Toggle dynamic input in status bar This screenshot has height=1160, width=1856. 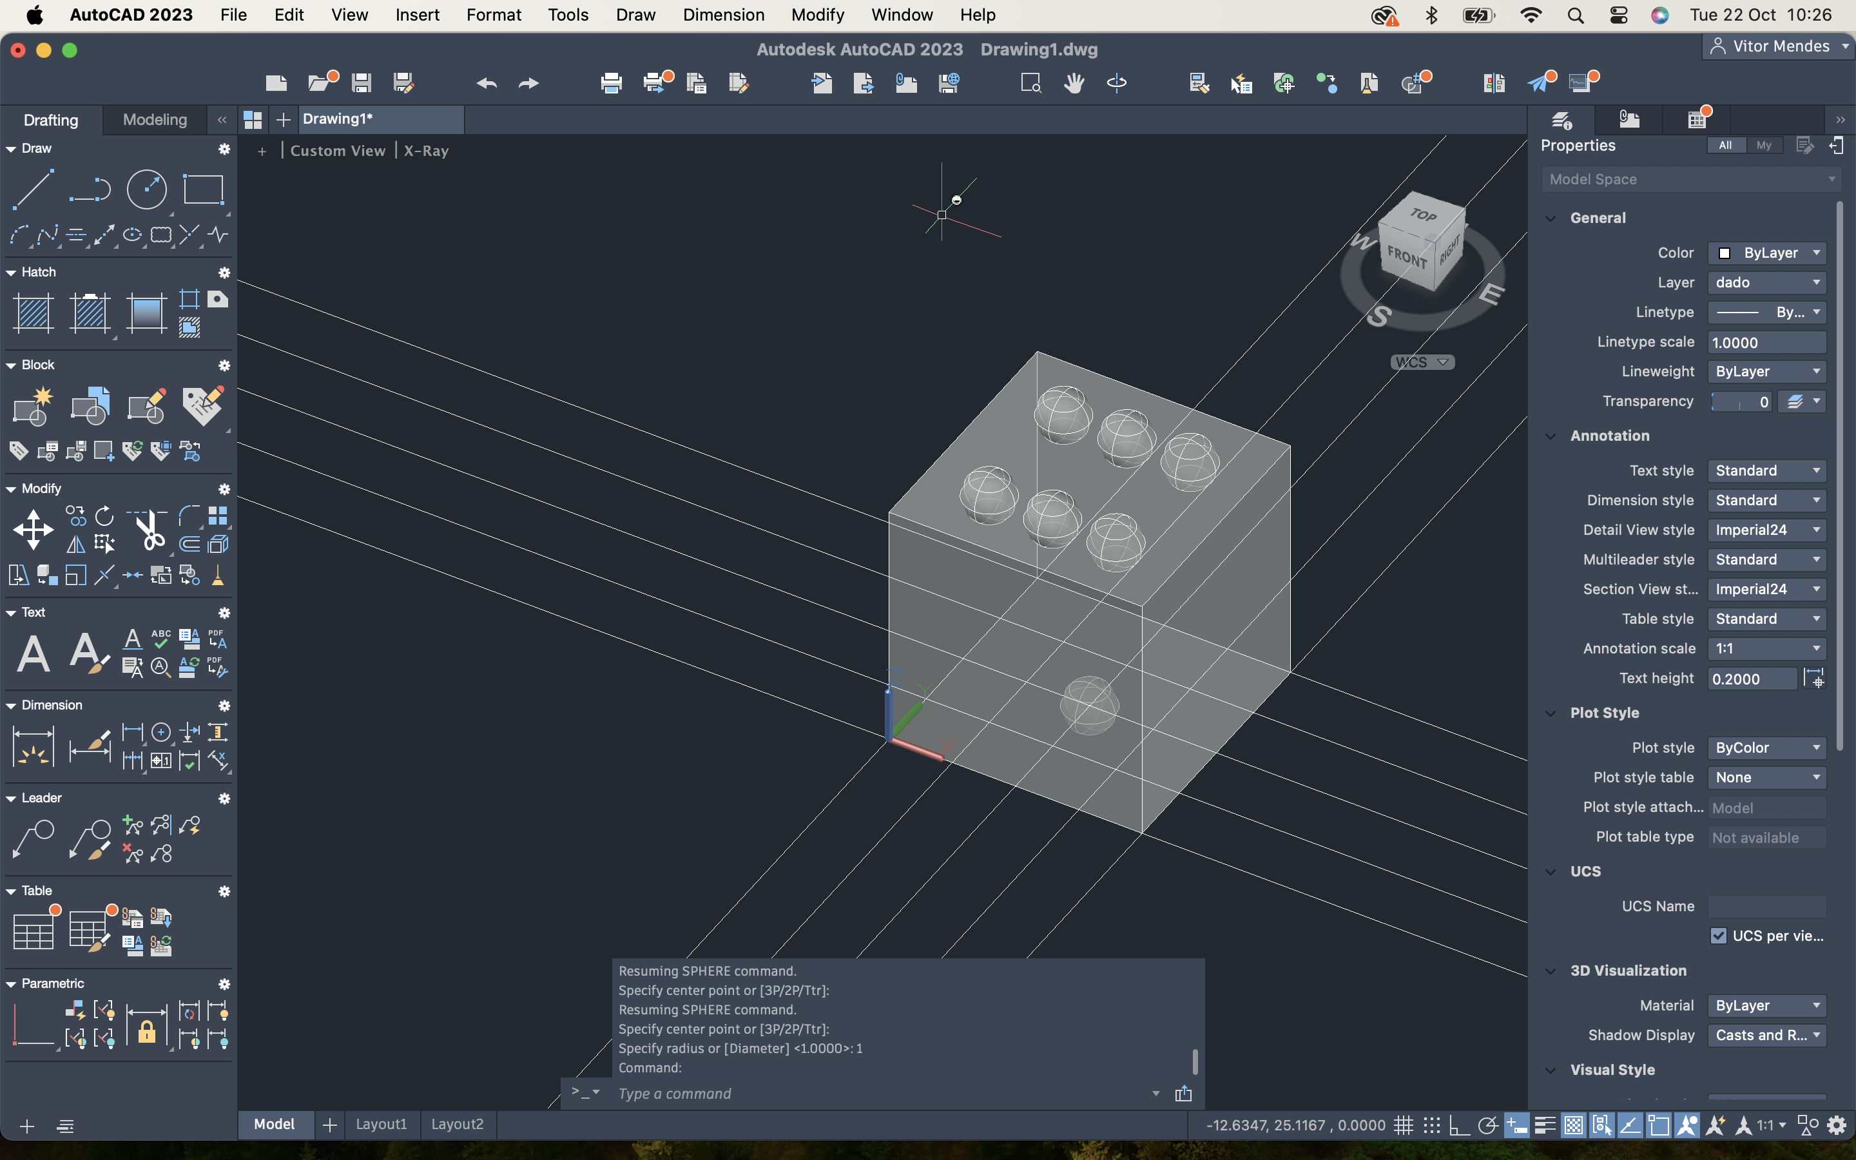pyautogui.click(x=1516, y=1125)
